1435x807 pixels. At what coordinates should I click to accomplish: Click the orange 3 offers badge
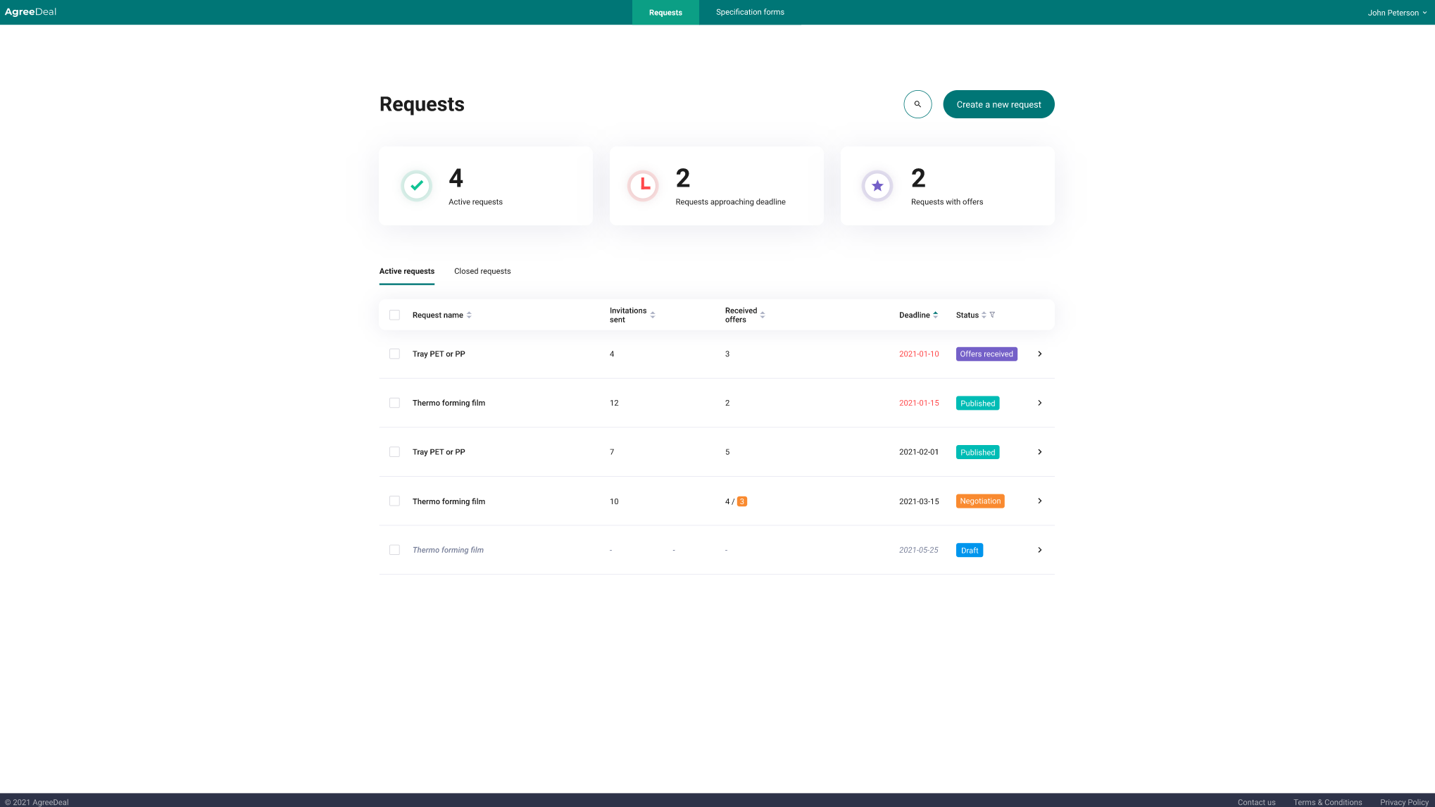click(741, 501)
